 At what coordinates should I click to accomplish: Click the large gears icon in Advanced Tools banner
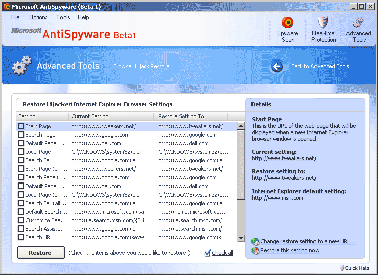coord(22,65)
